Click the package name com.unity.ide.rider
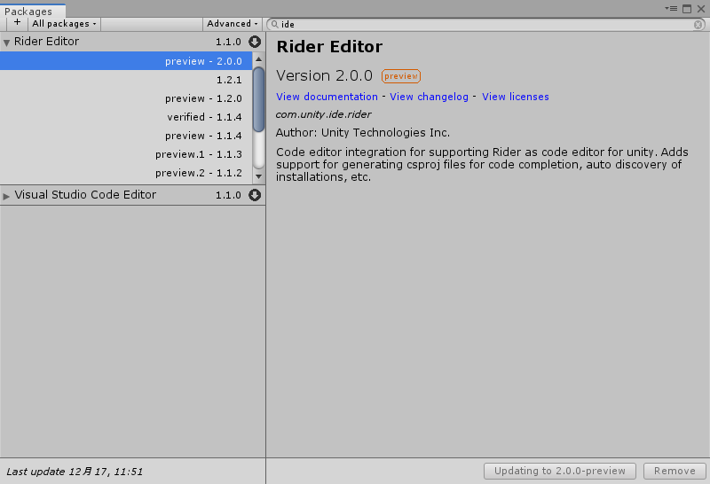 click(x=323, y=114)
